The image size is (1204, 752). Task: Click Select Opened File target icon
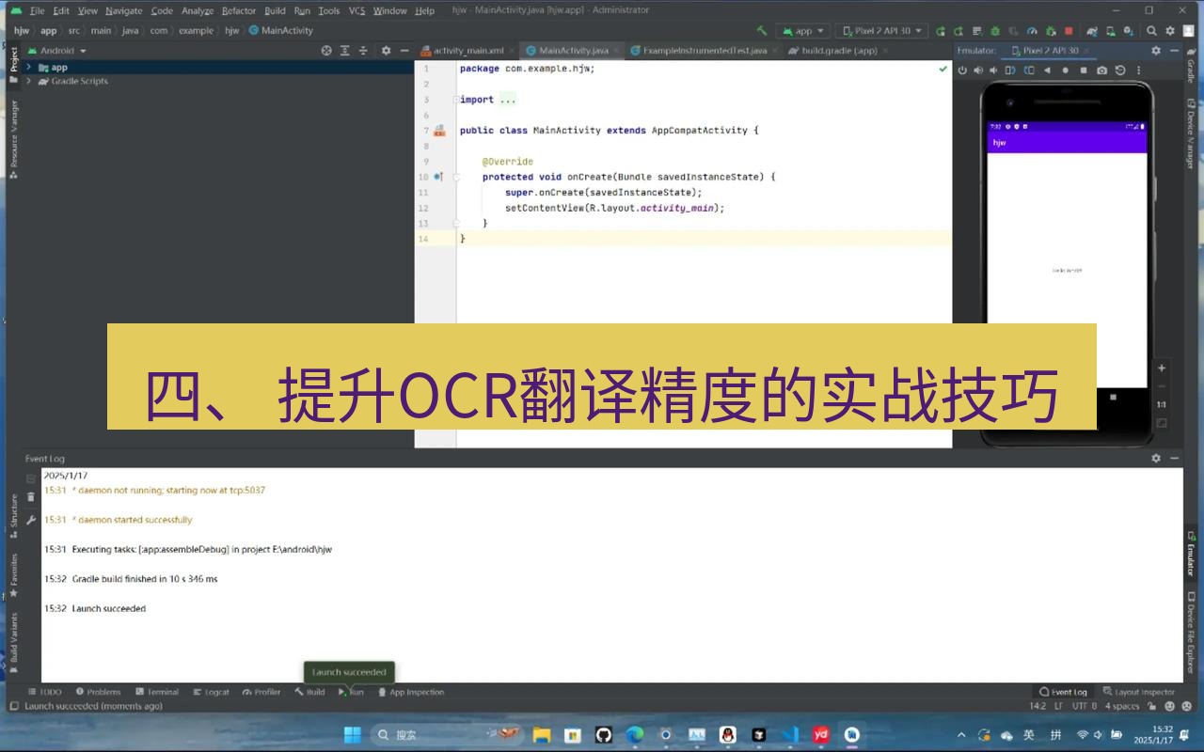[326, 51]
